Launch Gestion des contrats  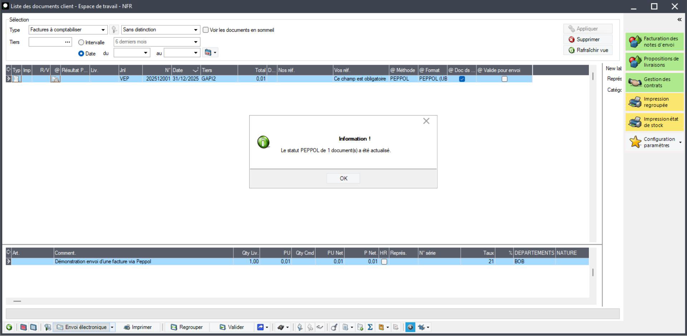[654, 82]
